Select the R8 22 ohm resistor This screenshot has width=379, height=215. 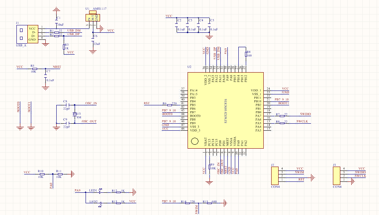282,123
